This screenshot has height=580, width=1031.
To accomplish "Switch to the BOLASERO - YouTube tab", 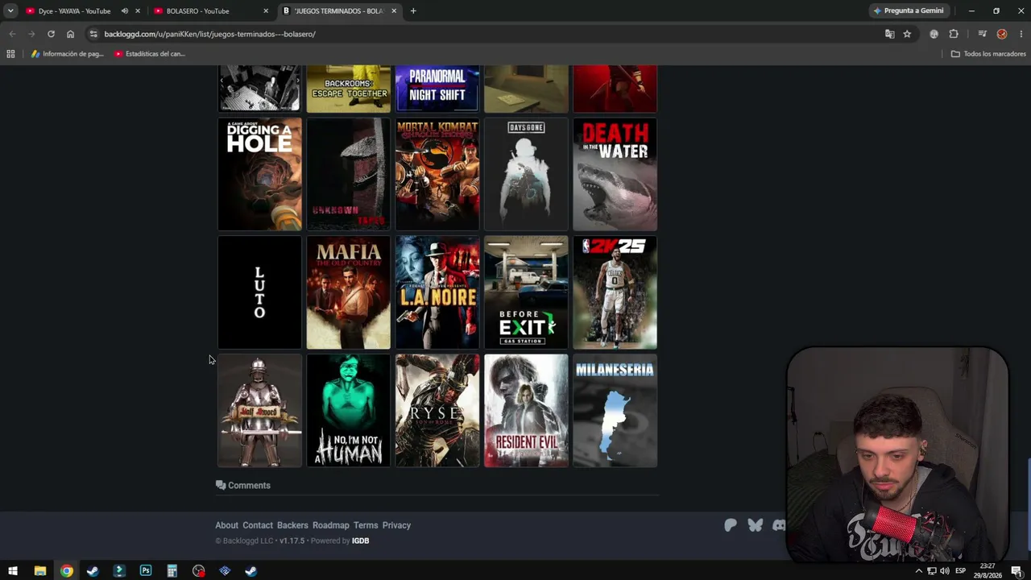I will coord(197,11).
